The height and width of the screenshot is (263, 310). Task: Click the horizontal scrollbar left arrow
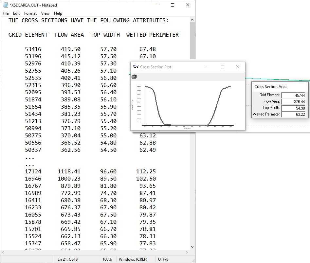[x=3, y=252]
